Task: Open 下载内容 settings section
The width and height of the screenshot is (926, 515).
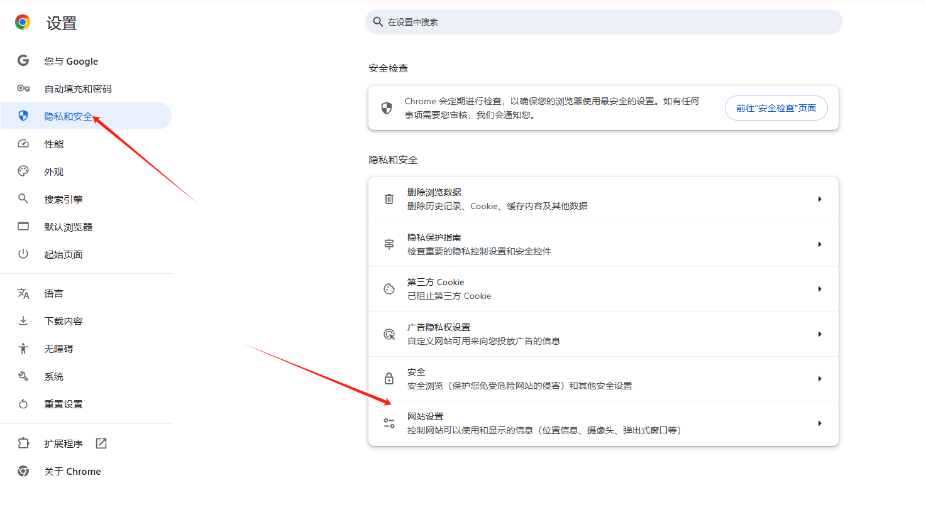Action: point(85,321)
